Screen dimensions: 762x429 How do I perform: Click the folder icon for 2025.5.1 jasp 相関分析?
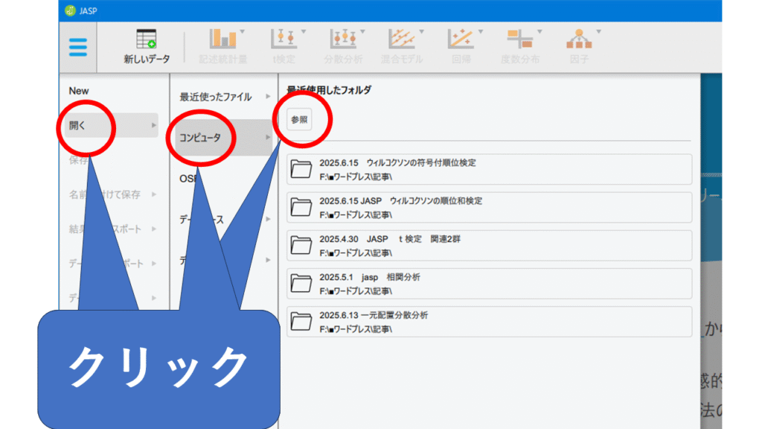click(301, 284)
